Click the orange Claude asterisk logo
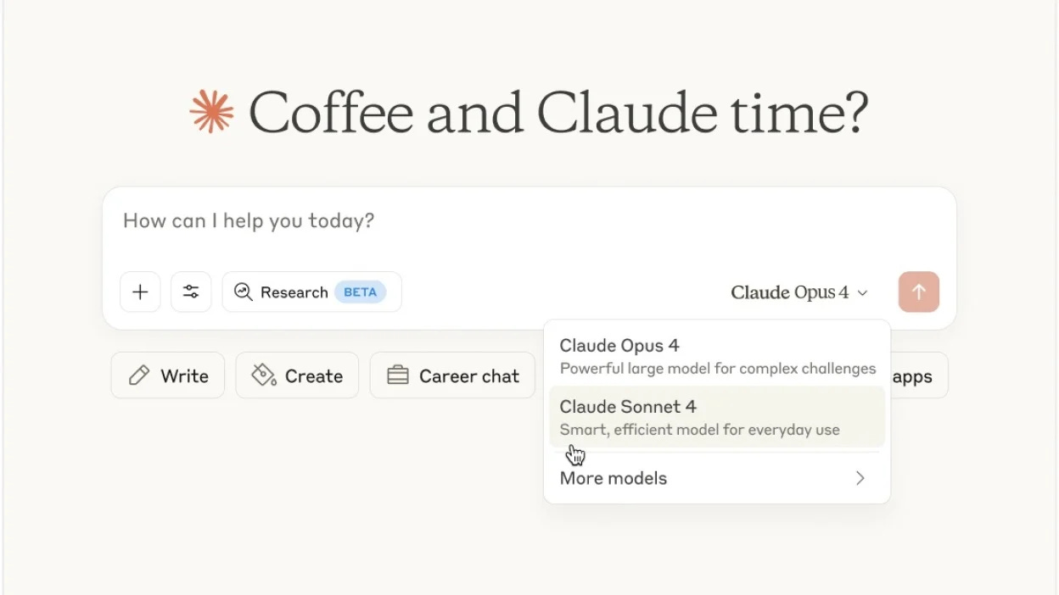1059x595 pixels. (211, 110)
